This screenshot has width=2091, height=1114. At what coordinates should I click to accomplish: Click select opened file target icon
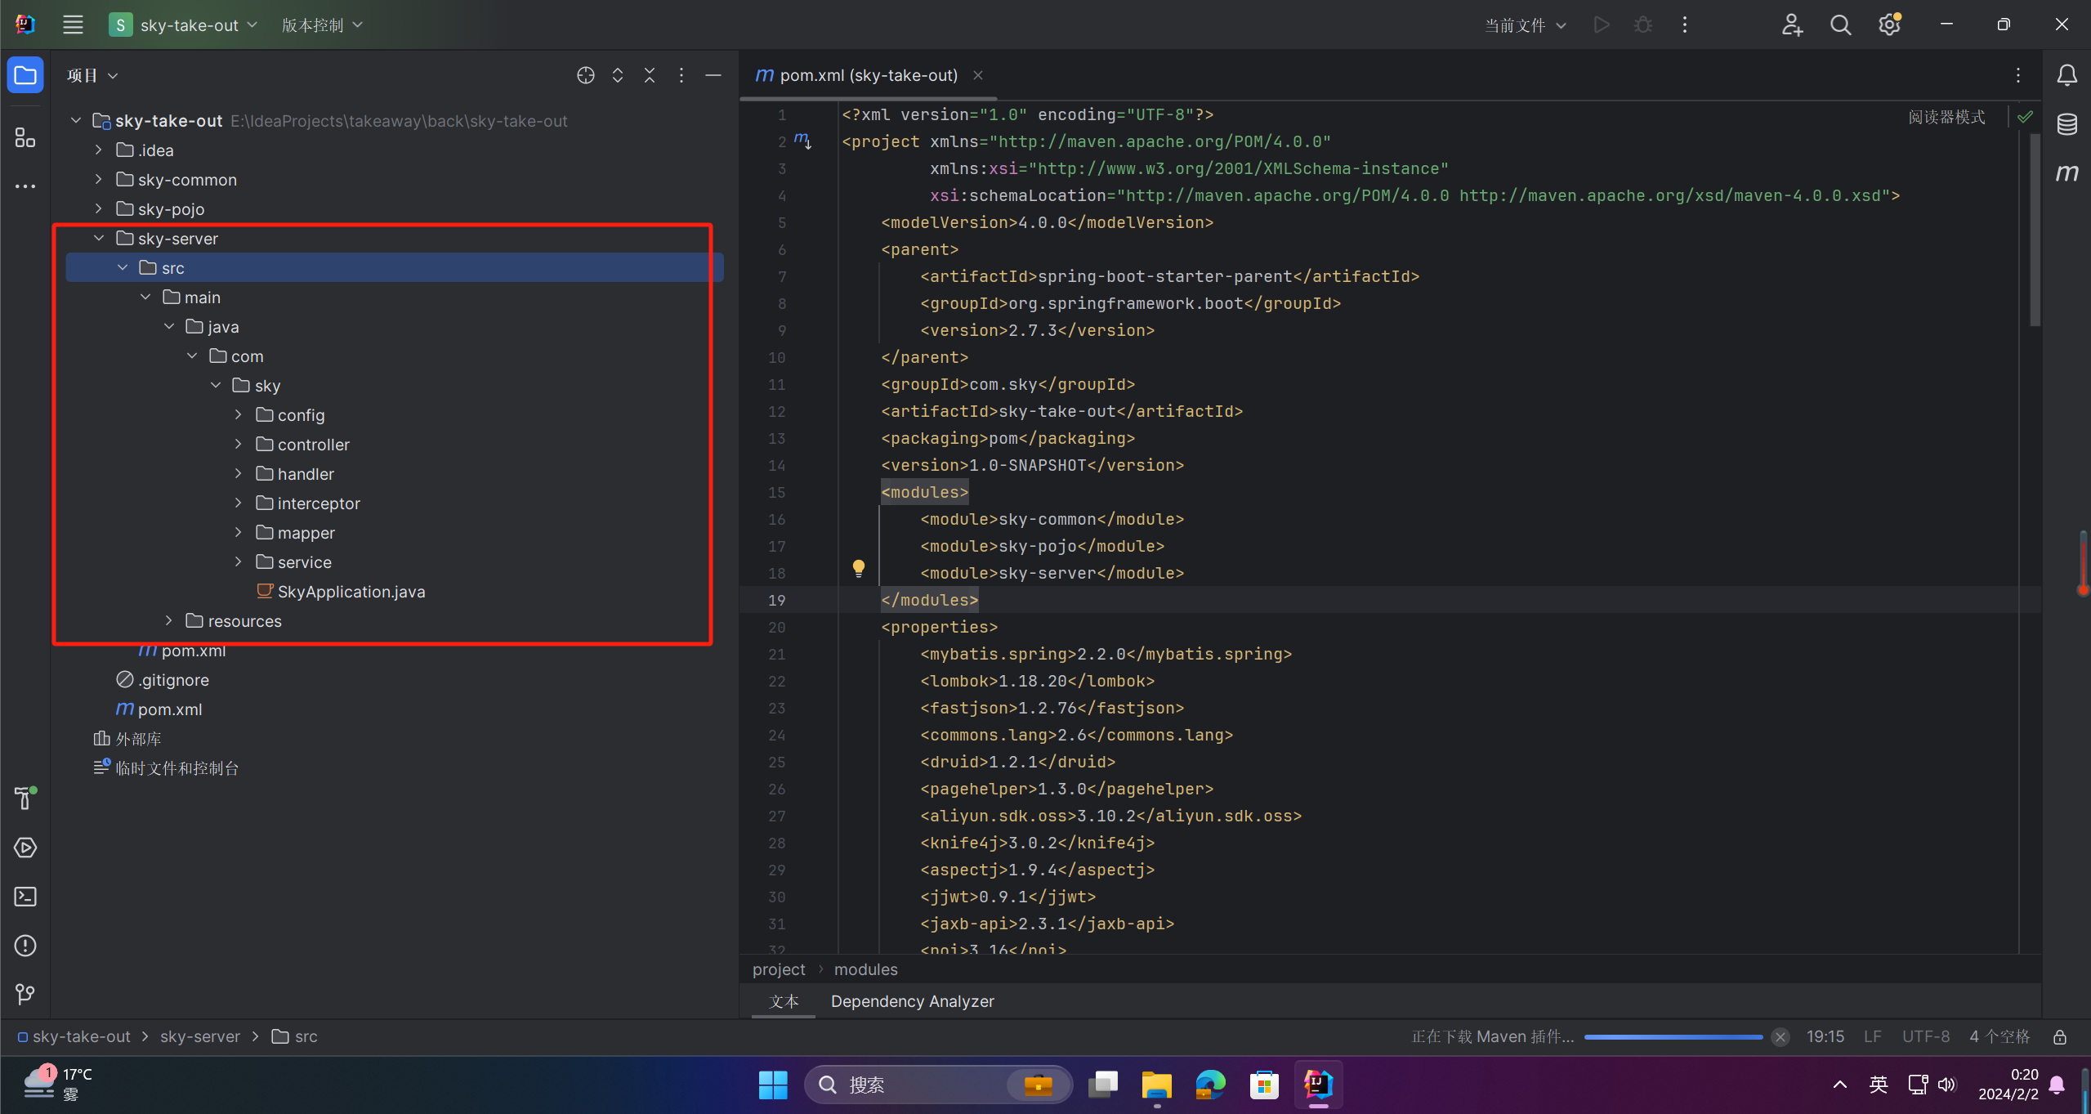tap(585, 75)
